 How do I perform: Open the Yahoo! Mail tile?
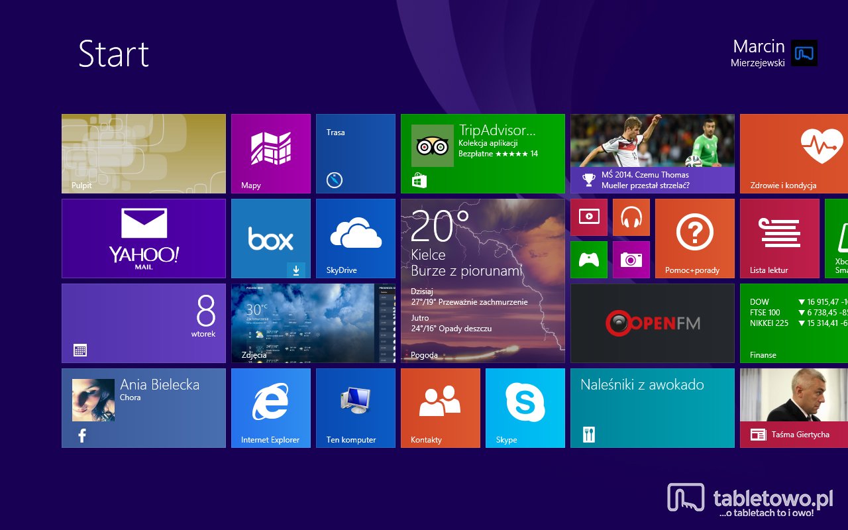[144, 238]
